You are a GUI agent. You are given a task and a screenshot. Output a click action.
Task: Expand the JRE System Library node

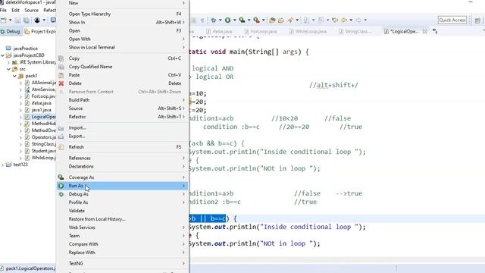click(x=8, y=62)
